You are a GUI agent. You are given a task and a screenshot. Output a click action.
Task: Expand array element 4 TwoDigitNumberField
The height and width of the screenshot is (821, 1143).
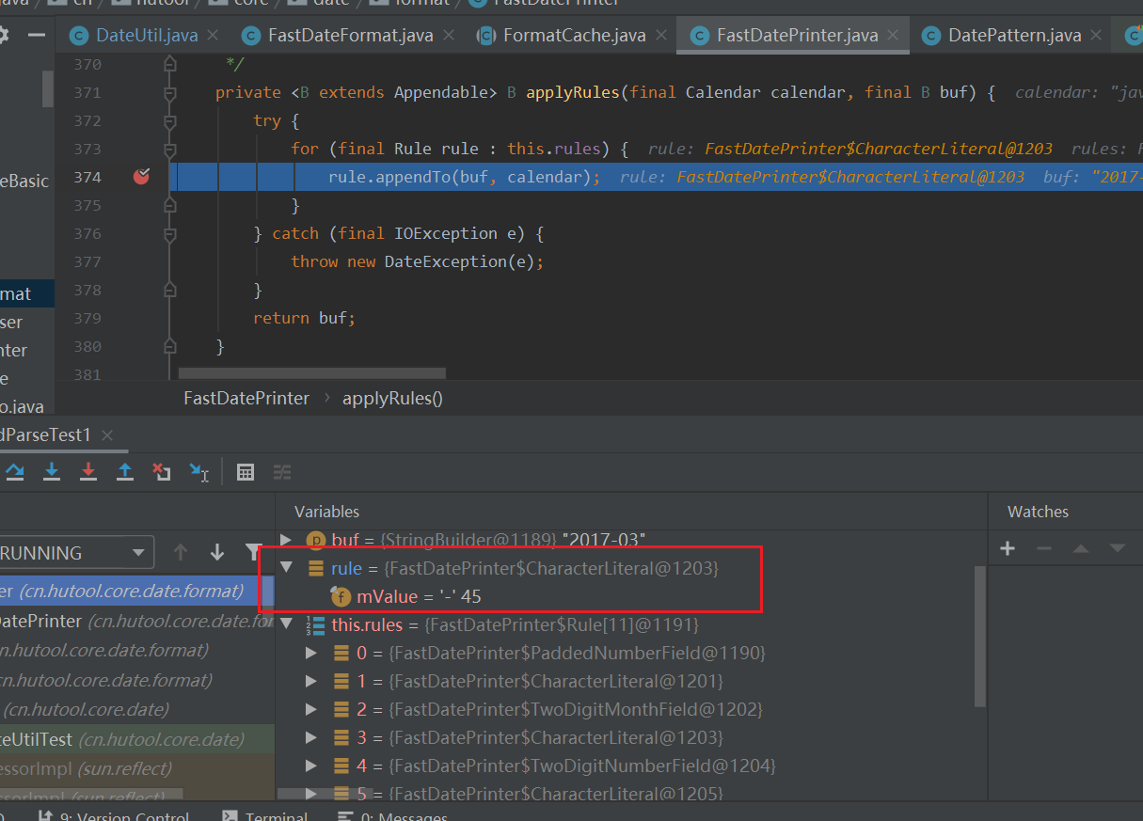click(312, 766)
